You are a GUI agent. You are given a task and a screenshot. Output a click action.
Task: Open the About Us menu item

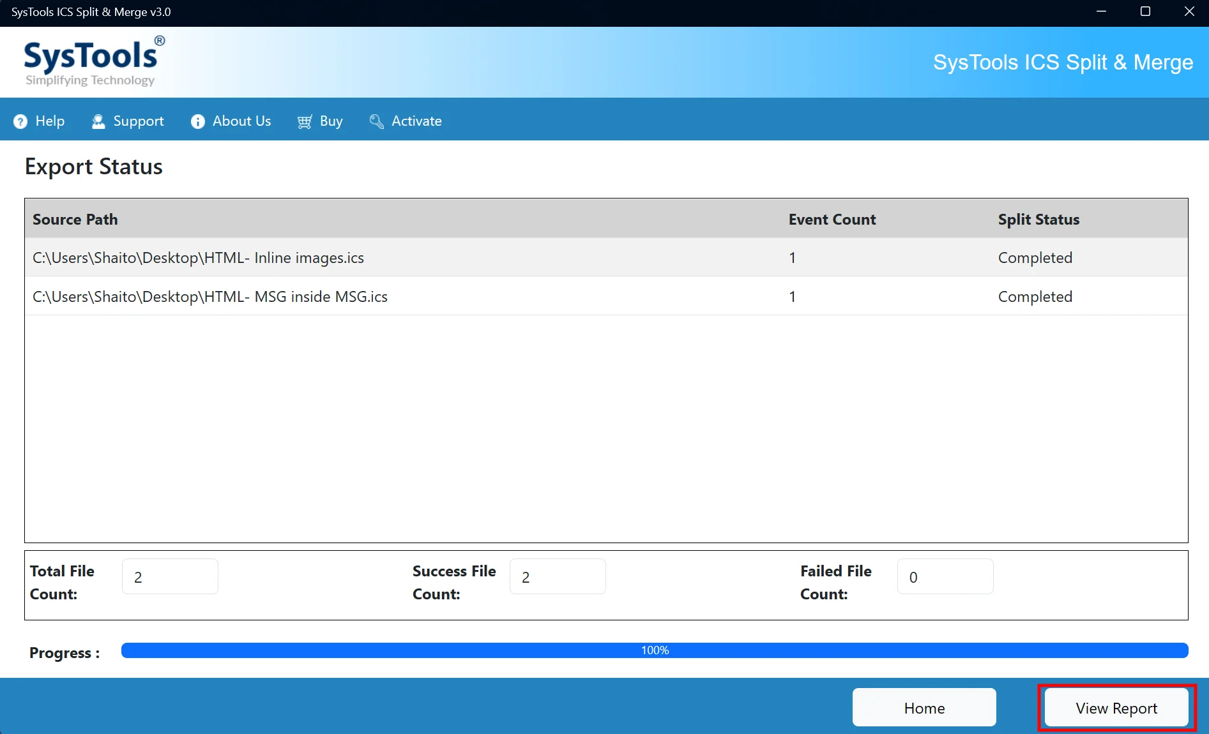[x=231, y=121]
